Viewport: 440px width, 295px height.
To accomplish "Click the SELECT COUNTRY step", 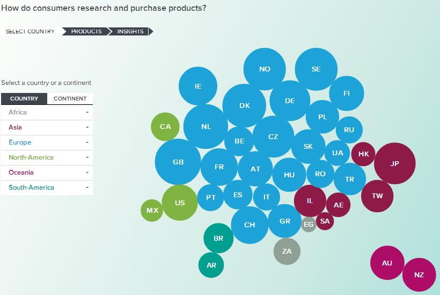I will click(31, 31).
